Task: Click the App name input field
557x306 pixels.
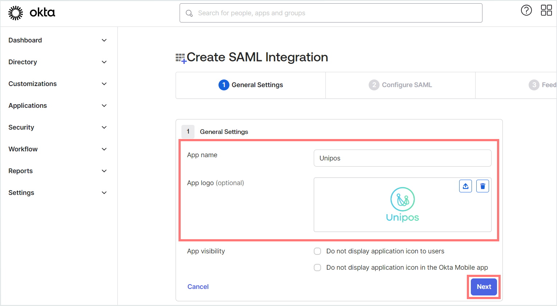Action: (402, 158)
